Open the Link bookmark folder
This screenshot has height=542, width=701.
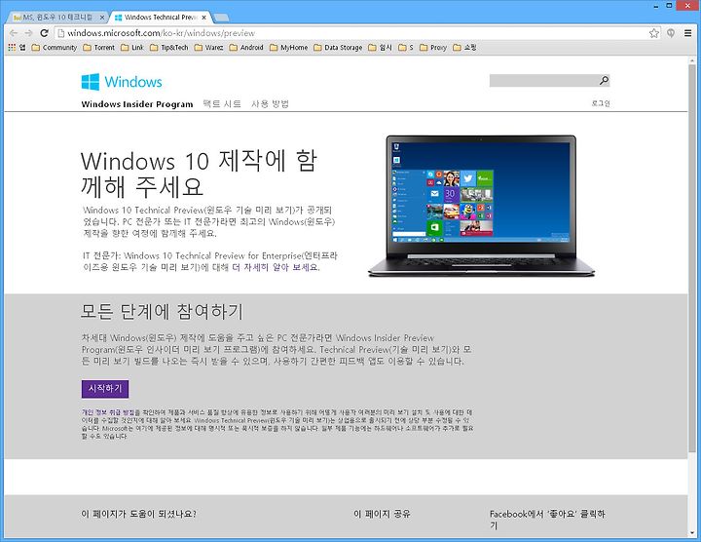[x=132, y=48]
